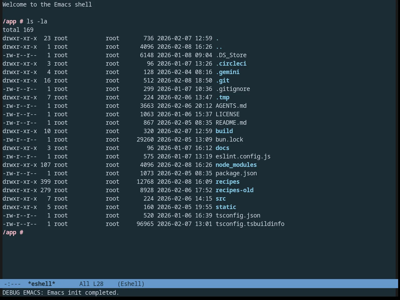Click the 12768 size of recipes

tap(145, 182)
